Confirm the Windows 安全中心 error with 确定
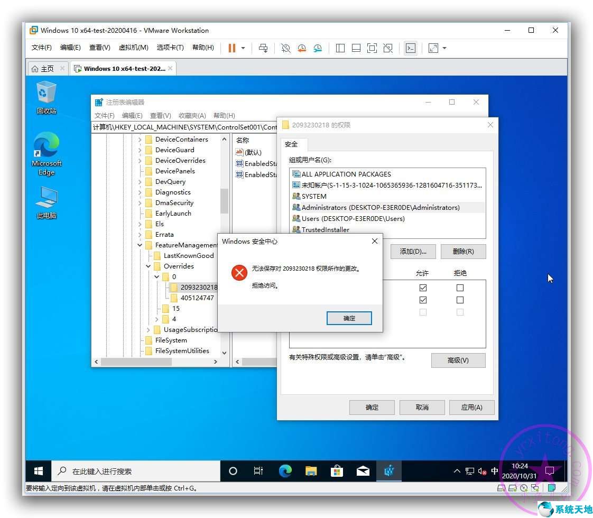This screenshot has width=593, height=518. 349,318
